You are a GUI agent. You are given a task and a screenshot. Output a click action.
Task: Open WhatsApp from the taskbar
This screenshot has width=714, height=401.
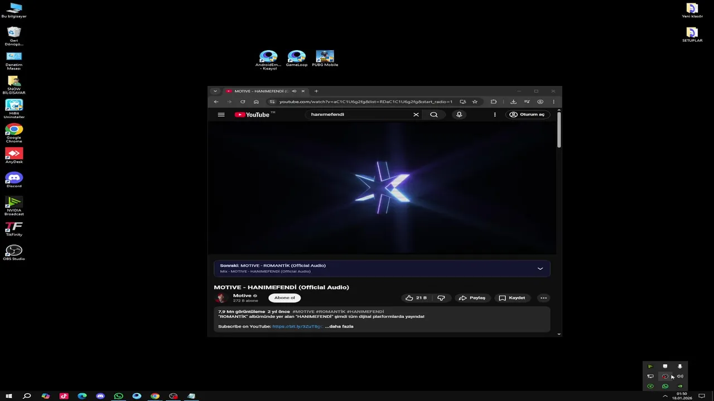[118, 396]
